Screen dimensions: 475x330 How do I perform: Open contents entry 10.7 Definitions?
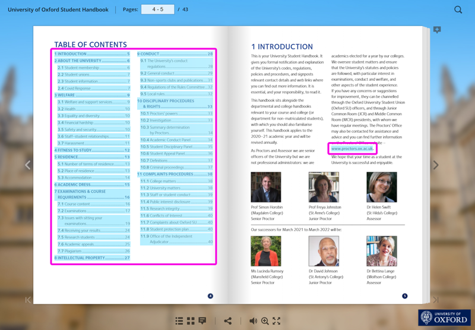point(176,161)
